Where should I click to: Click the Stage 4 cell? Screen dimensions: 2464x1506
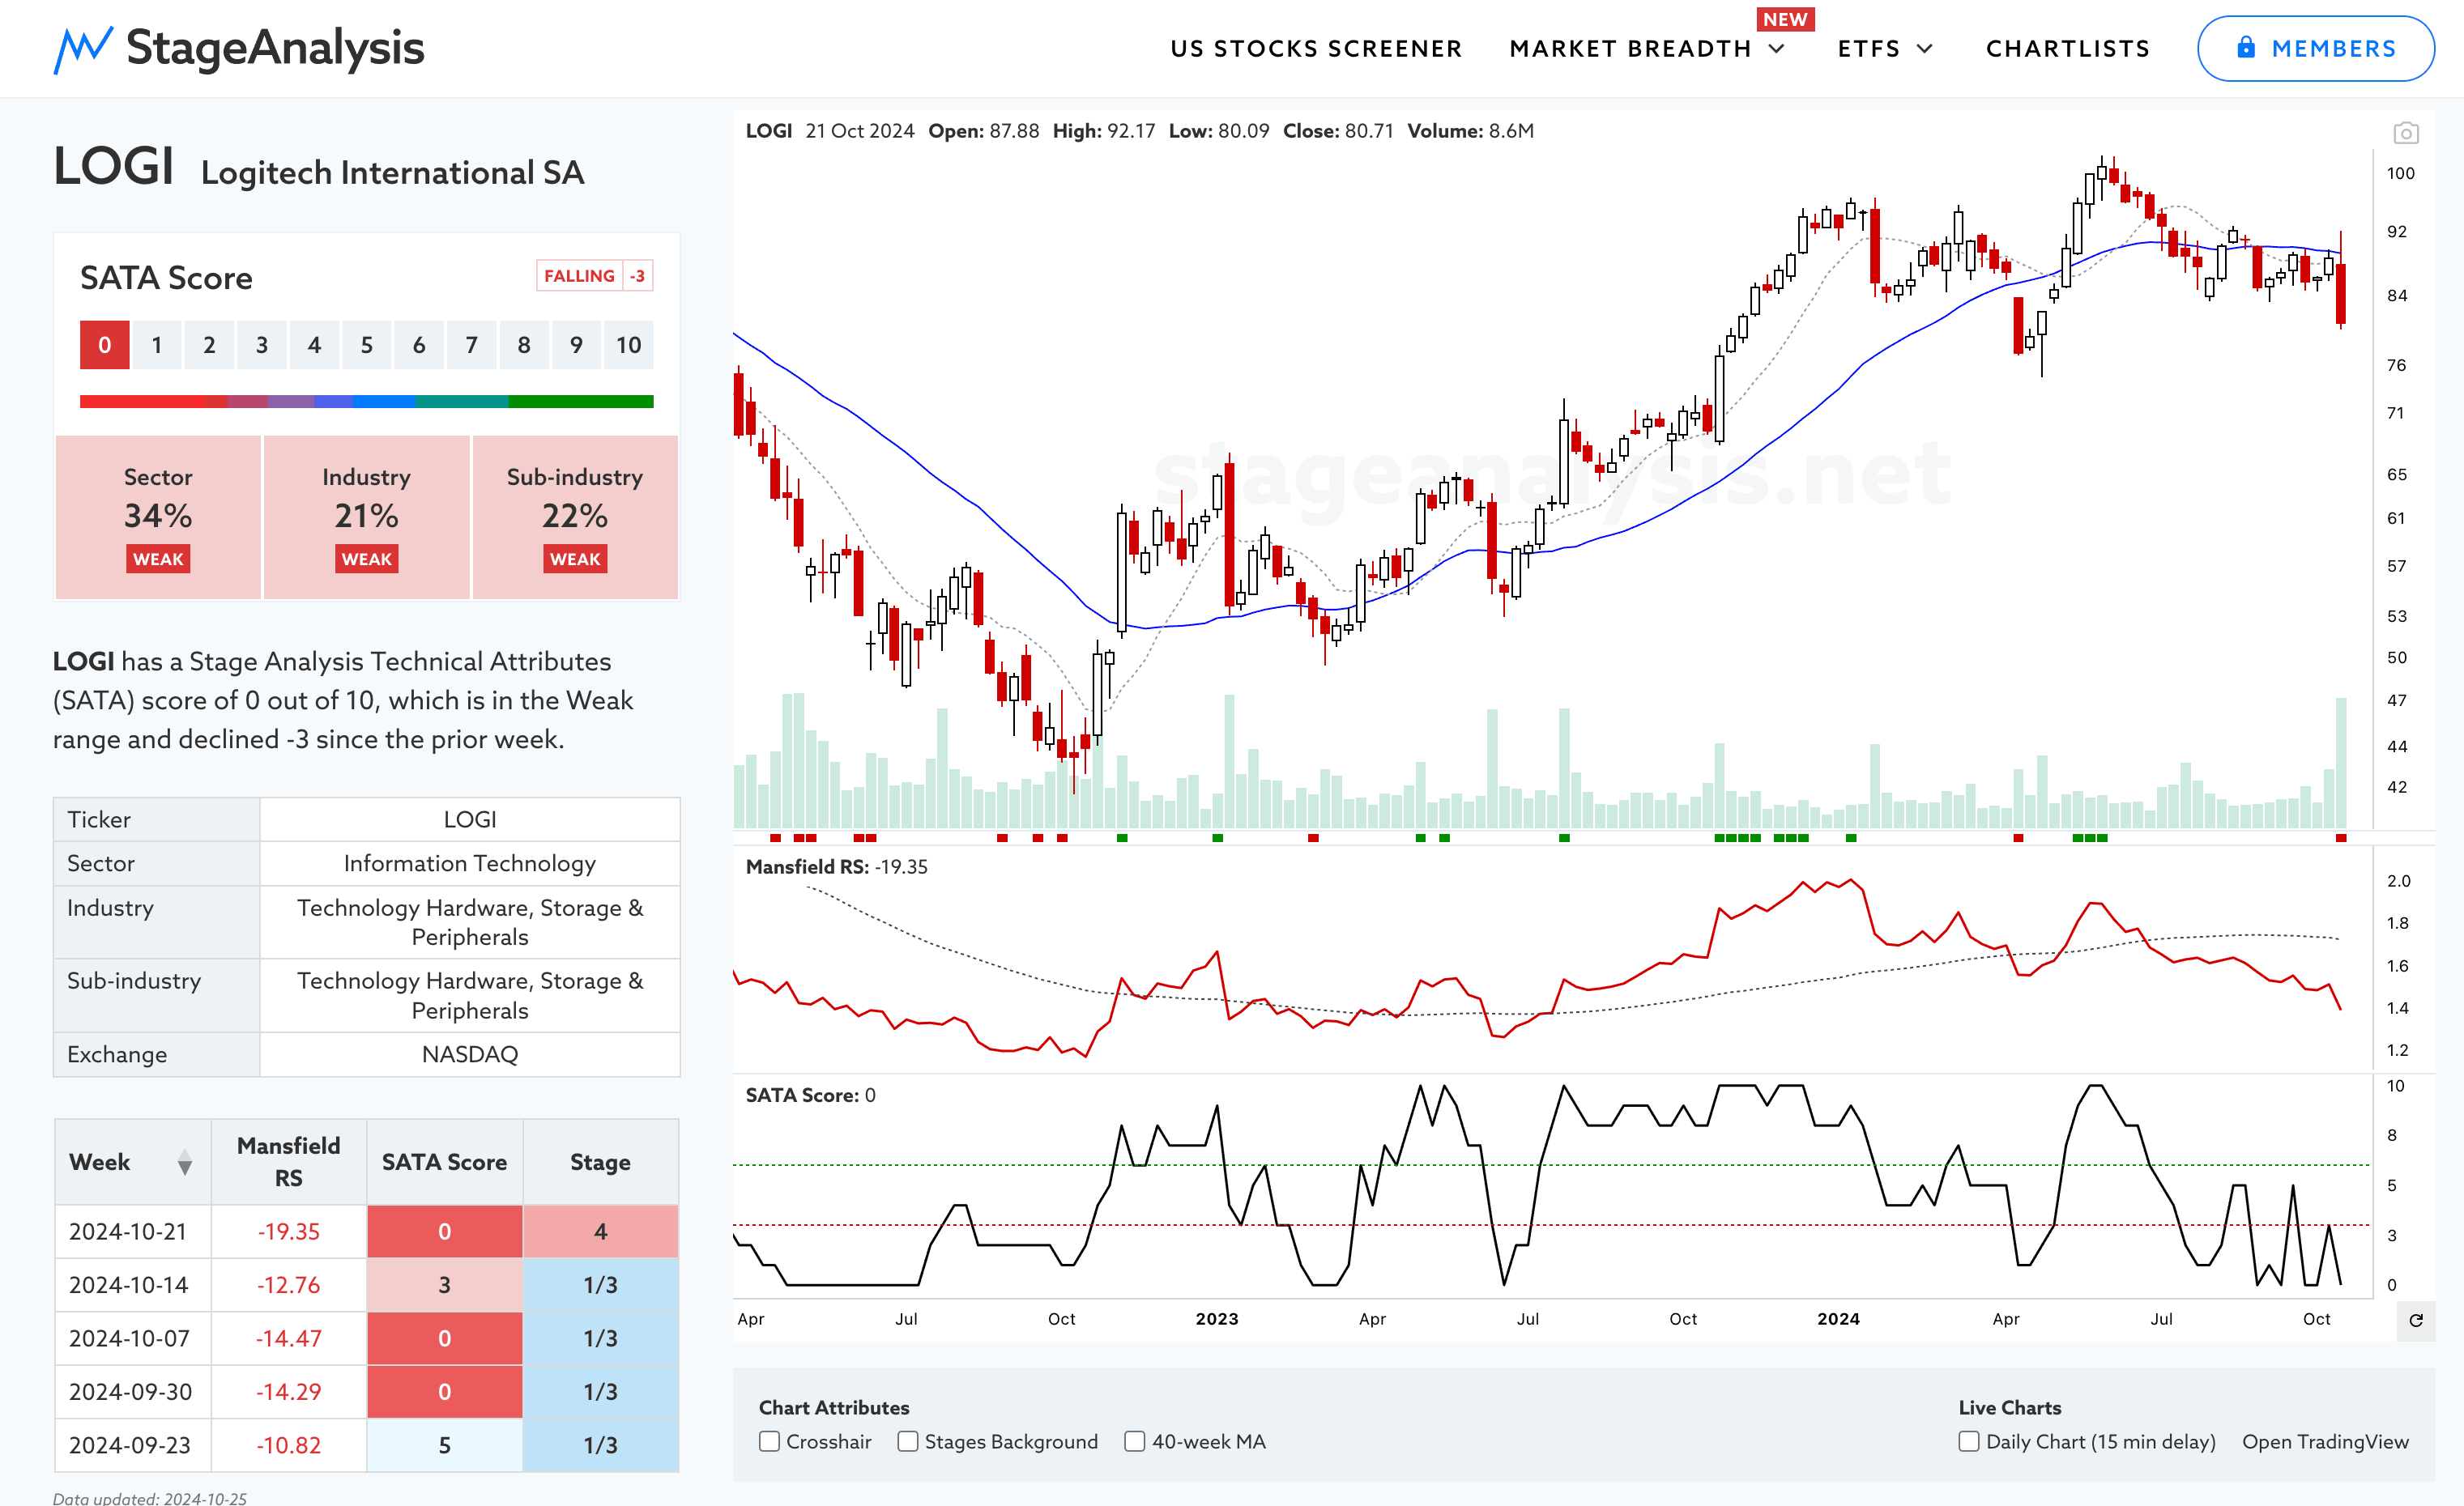pyautogui.click(x=600, y=1232)
